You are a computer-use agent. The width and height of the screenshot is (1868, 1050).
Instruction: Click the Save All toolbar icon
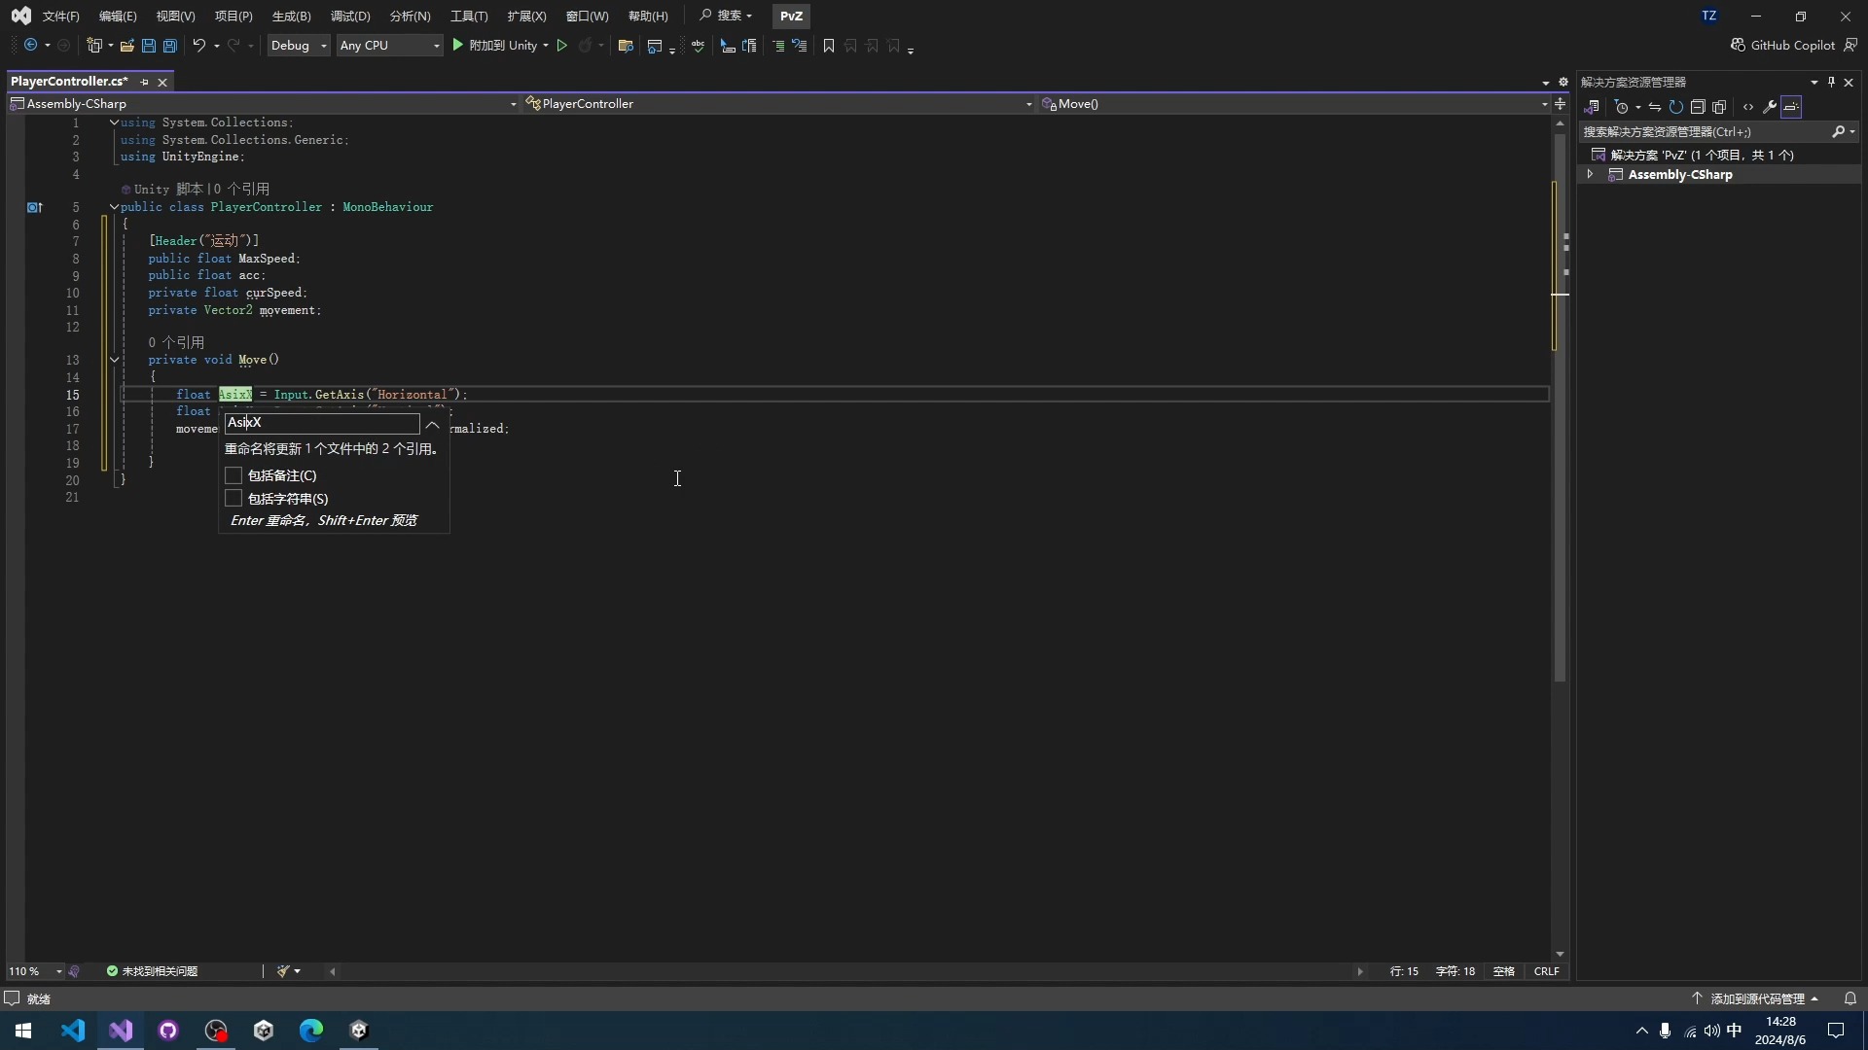click(x=170, y=46)
